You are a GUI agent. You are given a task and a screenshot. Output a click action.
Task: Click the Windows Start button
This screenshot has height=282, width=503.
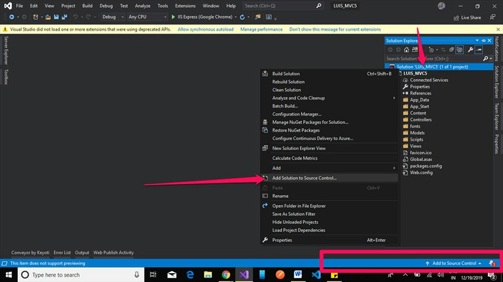point(9,275)
